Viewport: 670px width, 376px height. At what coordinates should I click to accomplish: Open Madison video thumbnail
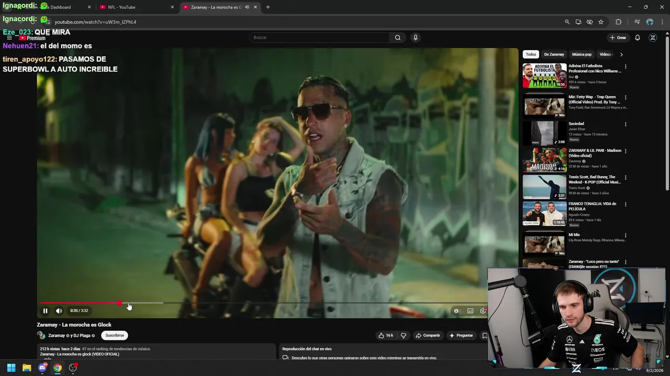(544, 160)
